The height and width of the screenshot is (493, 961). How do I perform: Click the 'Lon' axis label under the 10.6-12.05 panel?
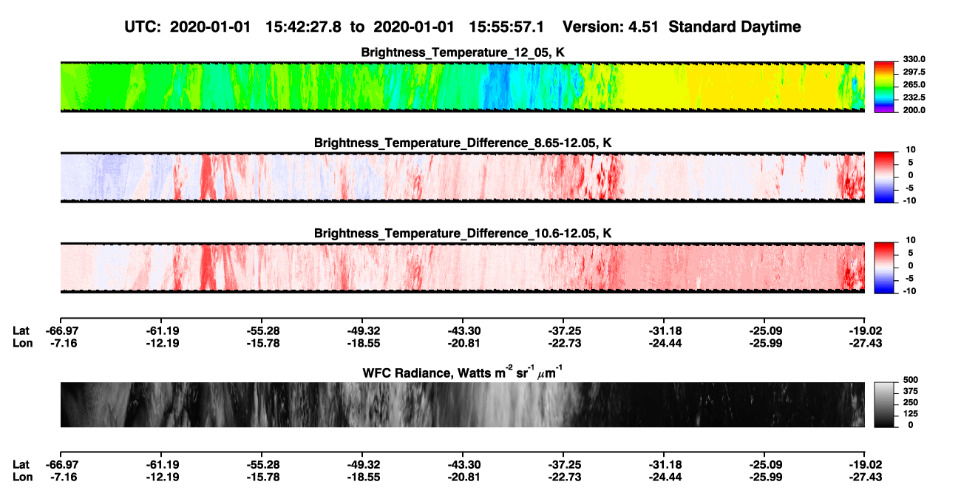[x=21, y=342]
